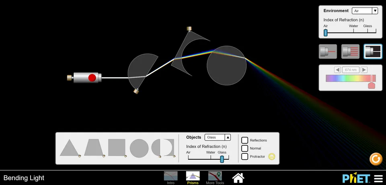Viewport: 386px width, 185px height.
Task: Click the red laser on/off button
Action: tap(92, 78)
